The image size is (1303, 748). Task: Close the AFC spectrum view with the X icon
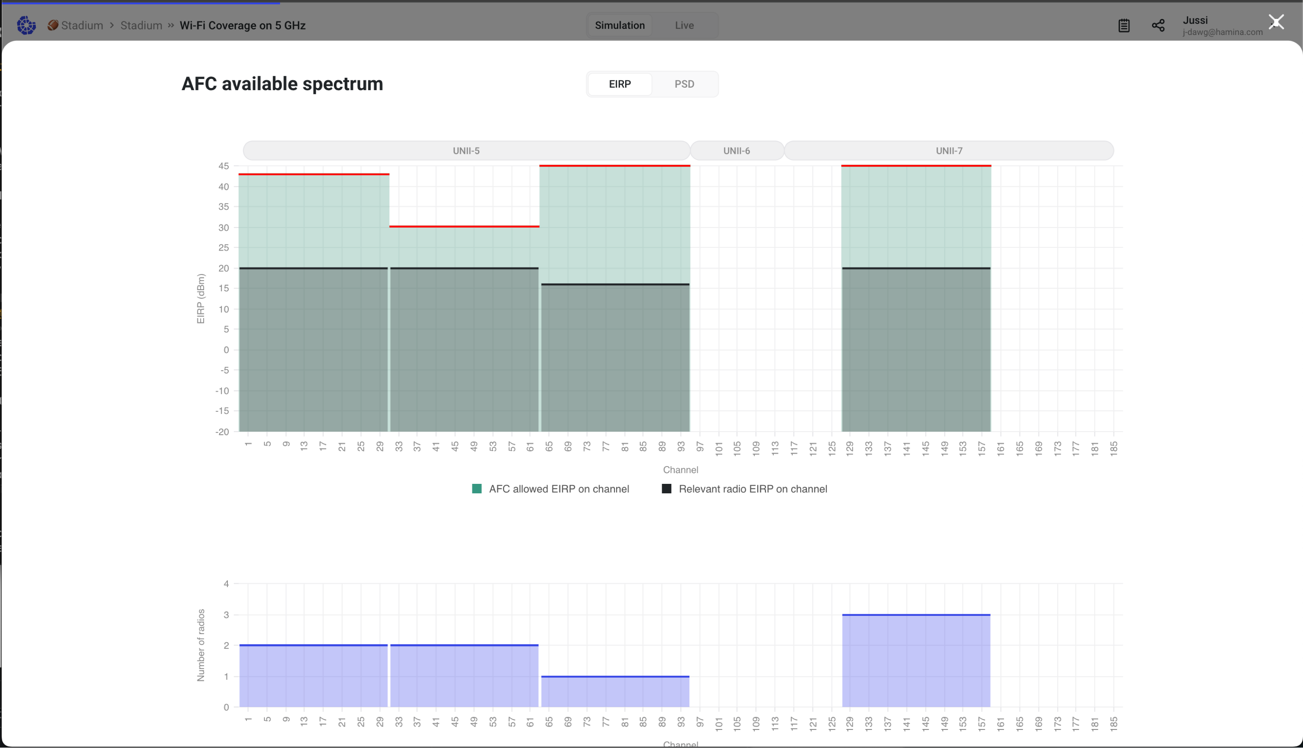(1276, 21)
